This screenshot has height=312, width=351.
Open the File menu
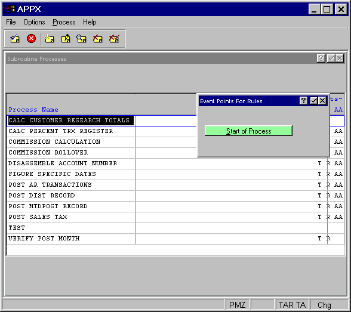pyautogui.click(x=11, y=22)
